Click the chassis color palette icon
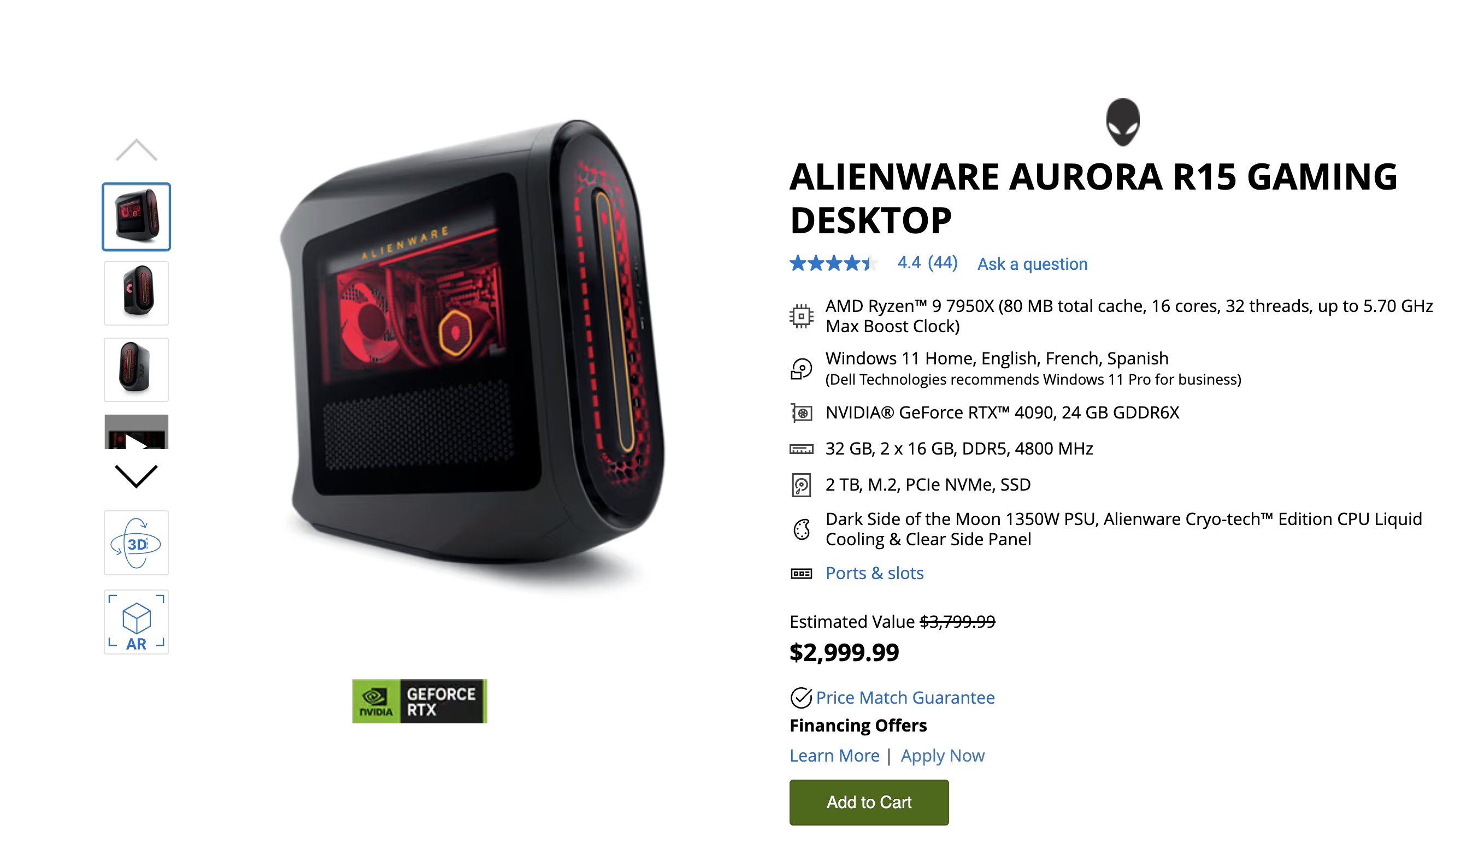Viewport: 1484px width, 849px height. click(801, 529)
